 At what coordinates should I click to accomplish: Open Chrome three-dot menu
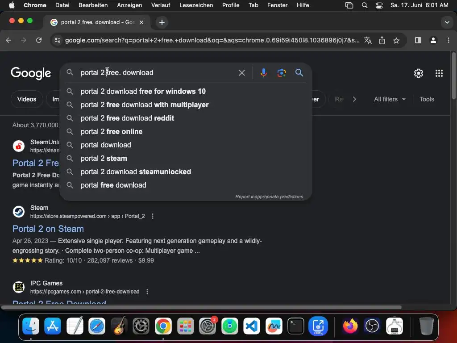pyautogui.click(x=448, y=40)
